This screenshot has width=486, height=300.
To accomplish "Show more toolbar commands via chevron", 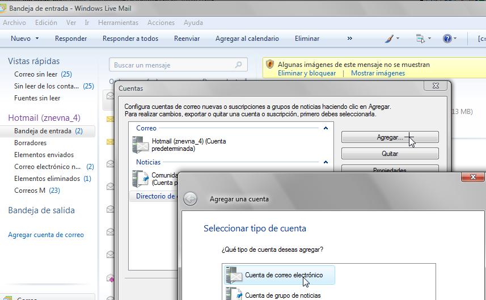I will (x=350, y=39).
